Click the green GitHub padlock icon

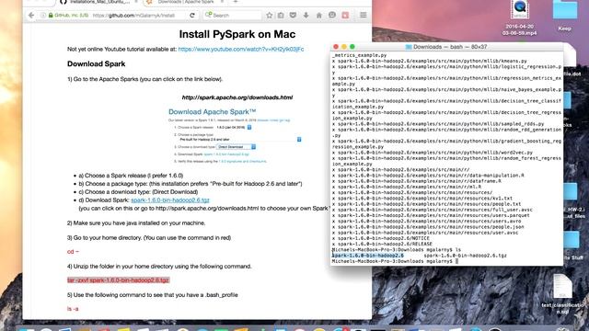51,16
